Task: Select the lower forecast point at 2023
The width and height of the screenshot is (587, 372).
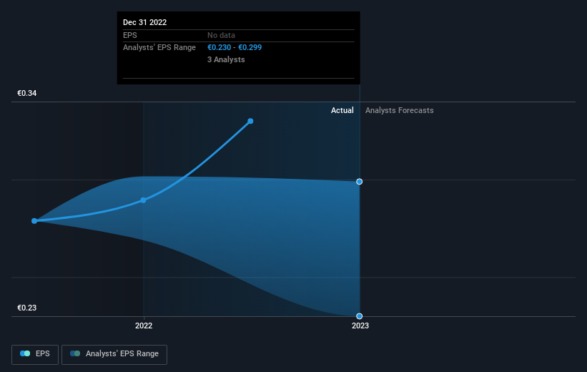Action: [360, 316]
